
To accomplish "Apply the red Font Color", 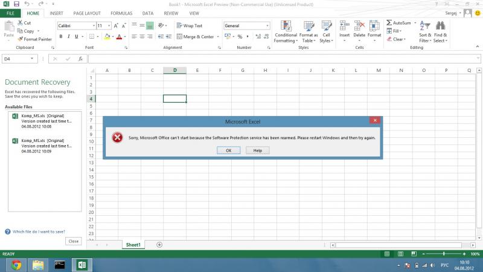I will [119, 37].
